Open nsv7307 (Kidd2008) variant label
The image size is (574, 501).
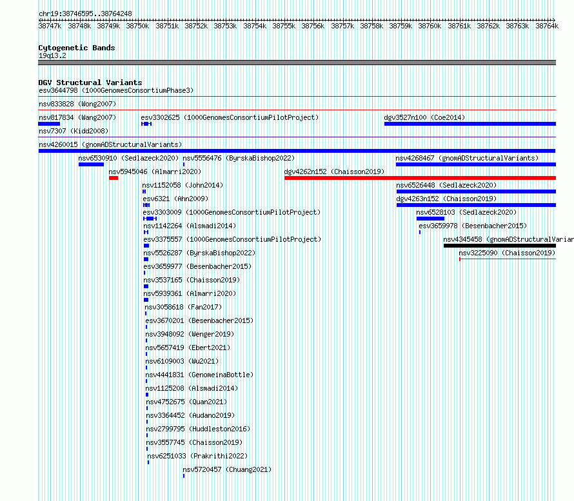pyautogui.click(x=74, y=131)
